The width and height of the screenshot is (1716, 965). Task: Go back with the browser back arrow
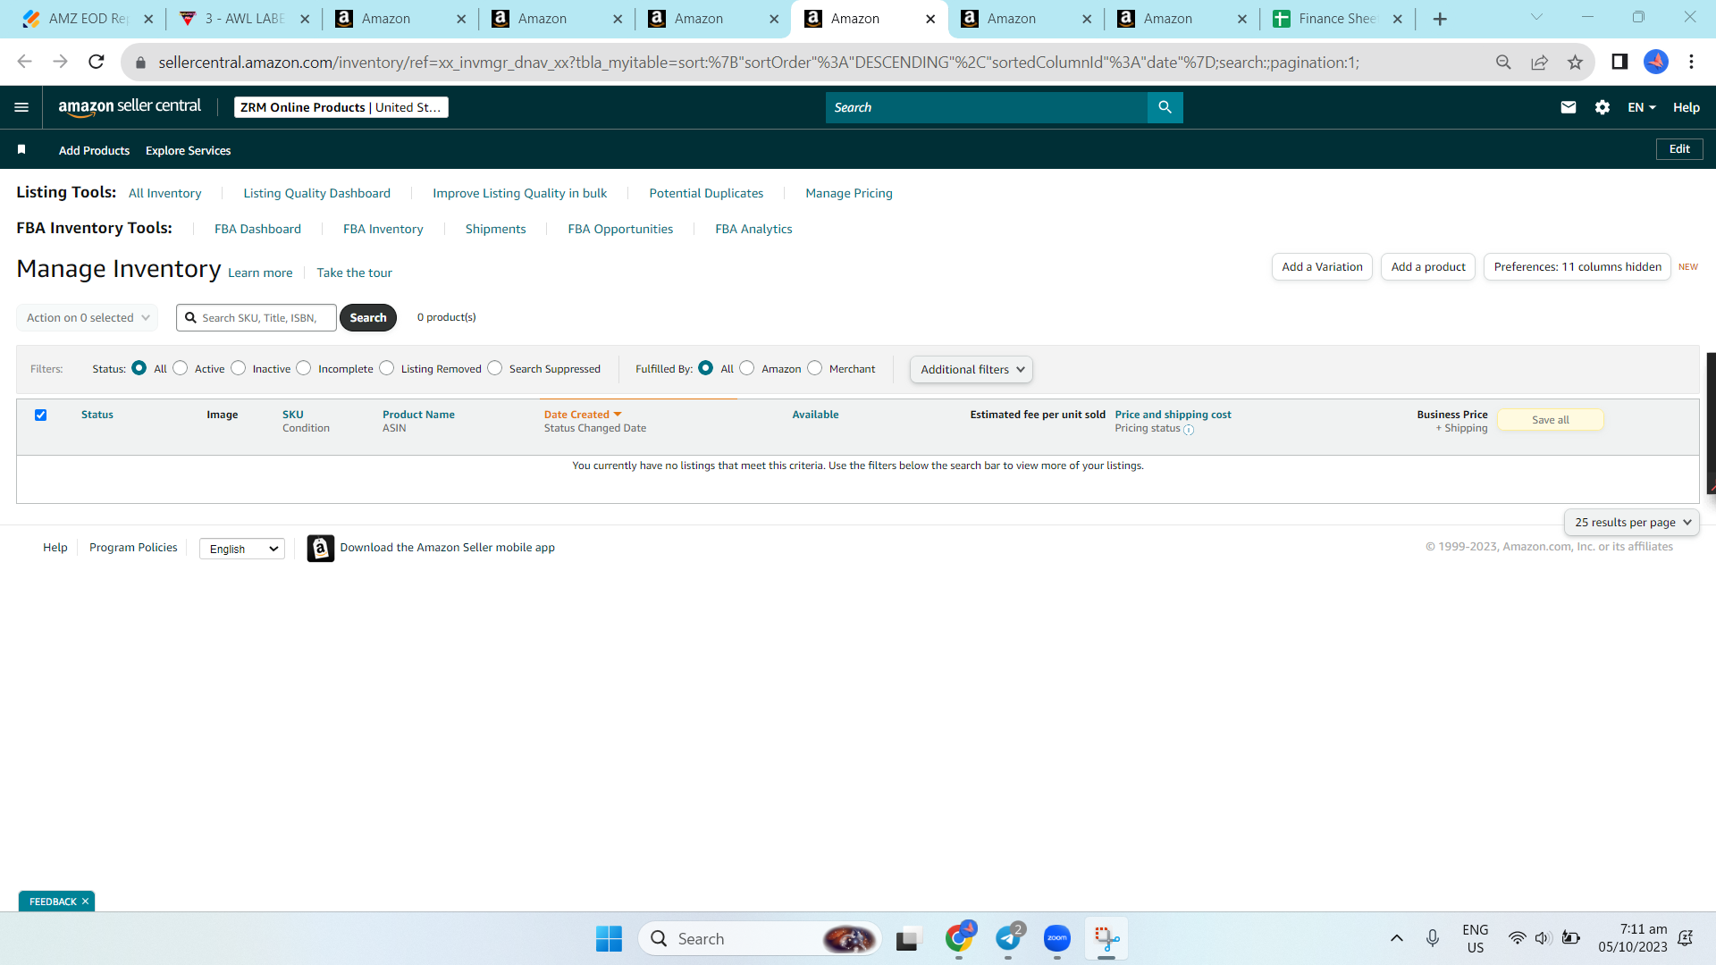click(x=24, y=62)
